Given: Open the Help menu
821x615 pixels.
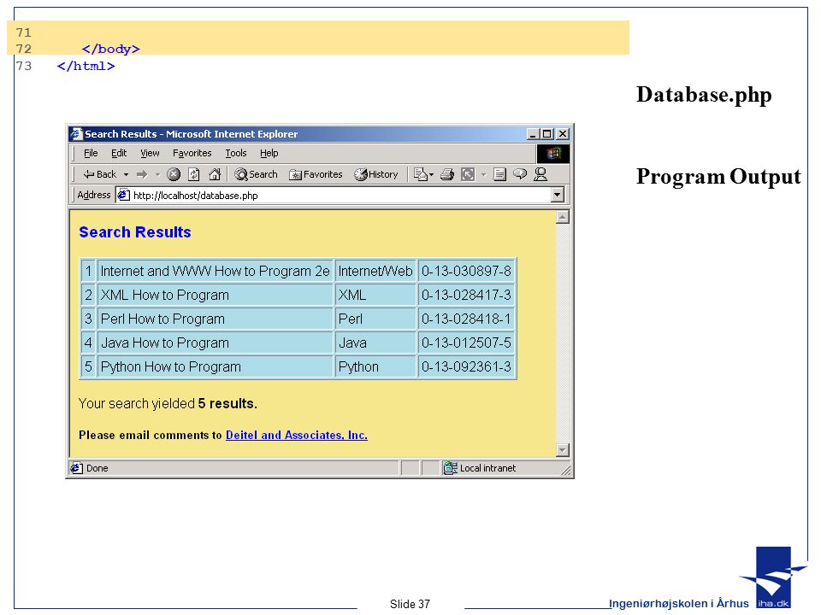Looking at the screenshot, I should tap(269, 153).
